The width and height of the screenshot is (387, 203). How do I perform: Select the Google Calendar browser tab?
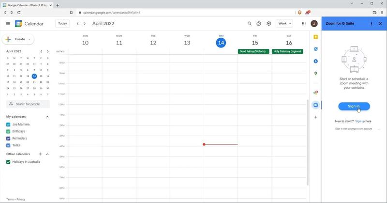click(x=27, y=5)
